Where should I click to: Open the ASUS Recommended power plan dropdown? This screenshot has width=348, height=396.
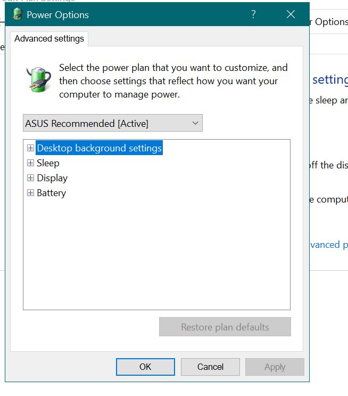click(x=113, y=123)
